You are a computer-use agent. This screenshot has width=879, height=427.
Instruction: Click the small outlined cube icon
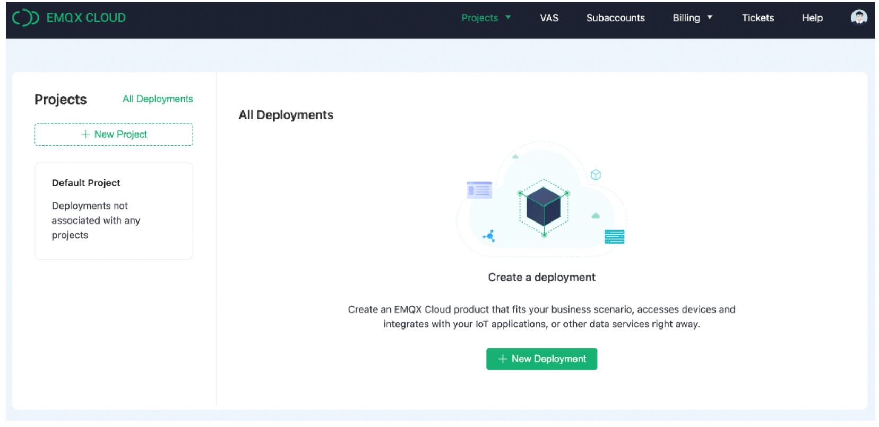coord(596,175)
